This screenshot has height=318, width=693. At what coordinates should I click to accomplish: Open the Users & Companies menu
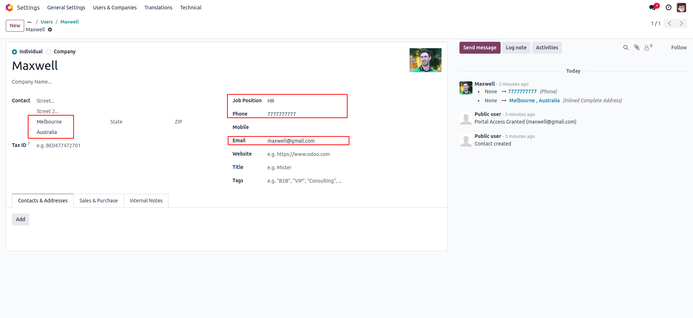[x=115, y=8]
